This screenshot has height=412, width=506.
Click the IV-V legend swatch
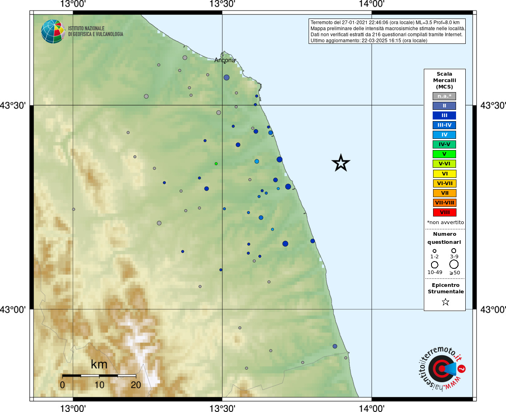444,144
